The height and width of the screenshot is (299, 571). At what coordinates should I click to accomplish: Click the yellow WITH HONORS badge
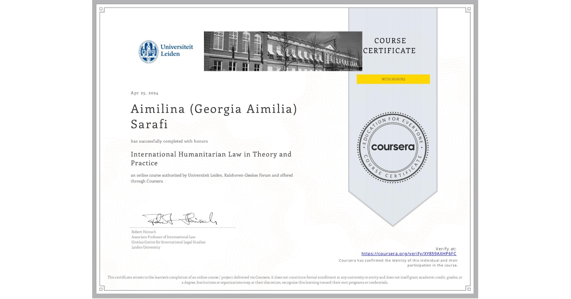pyautogui.click(x=393, y=79)
